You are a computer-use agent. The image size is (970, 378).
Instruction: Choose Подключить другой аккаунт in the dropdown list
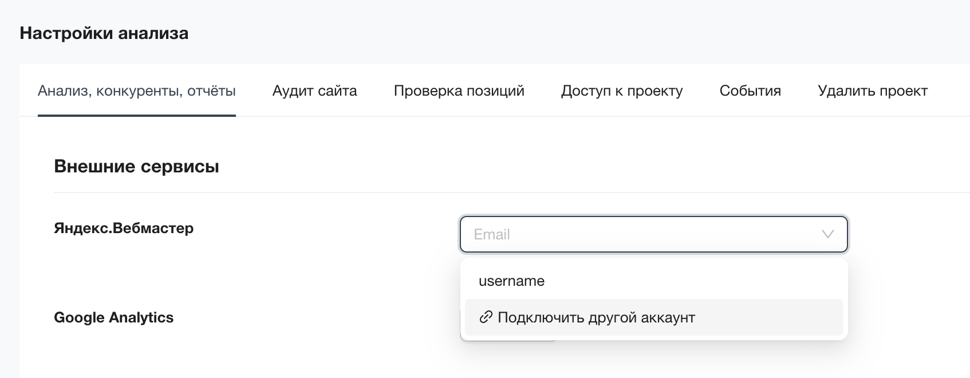click(x=596, y=318)
